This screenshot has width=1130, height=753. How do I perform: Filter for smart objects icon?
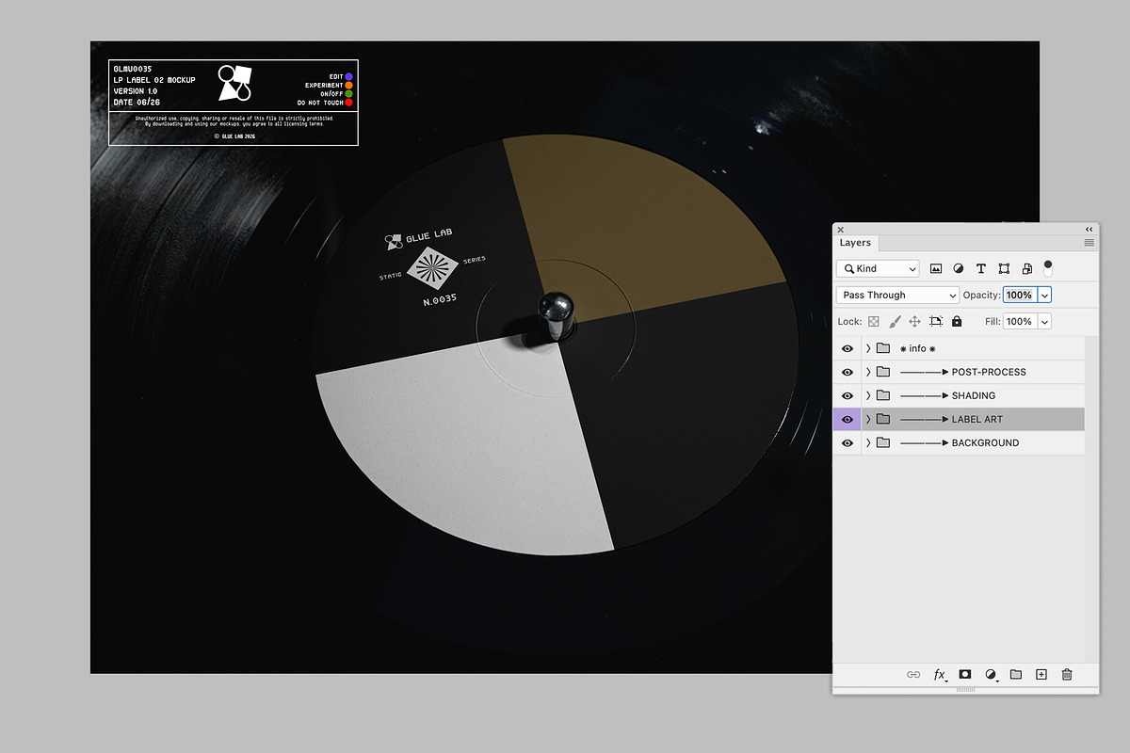1026,268
